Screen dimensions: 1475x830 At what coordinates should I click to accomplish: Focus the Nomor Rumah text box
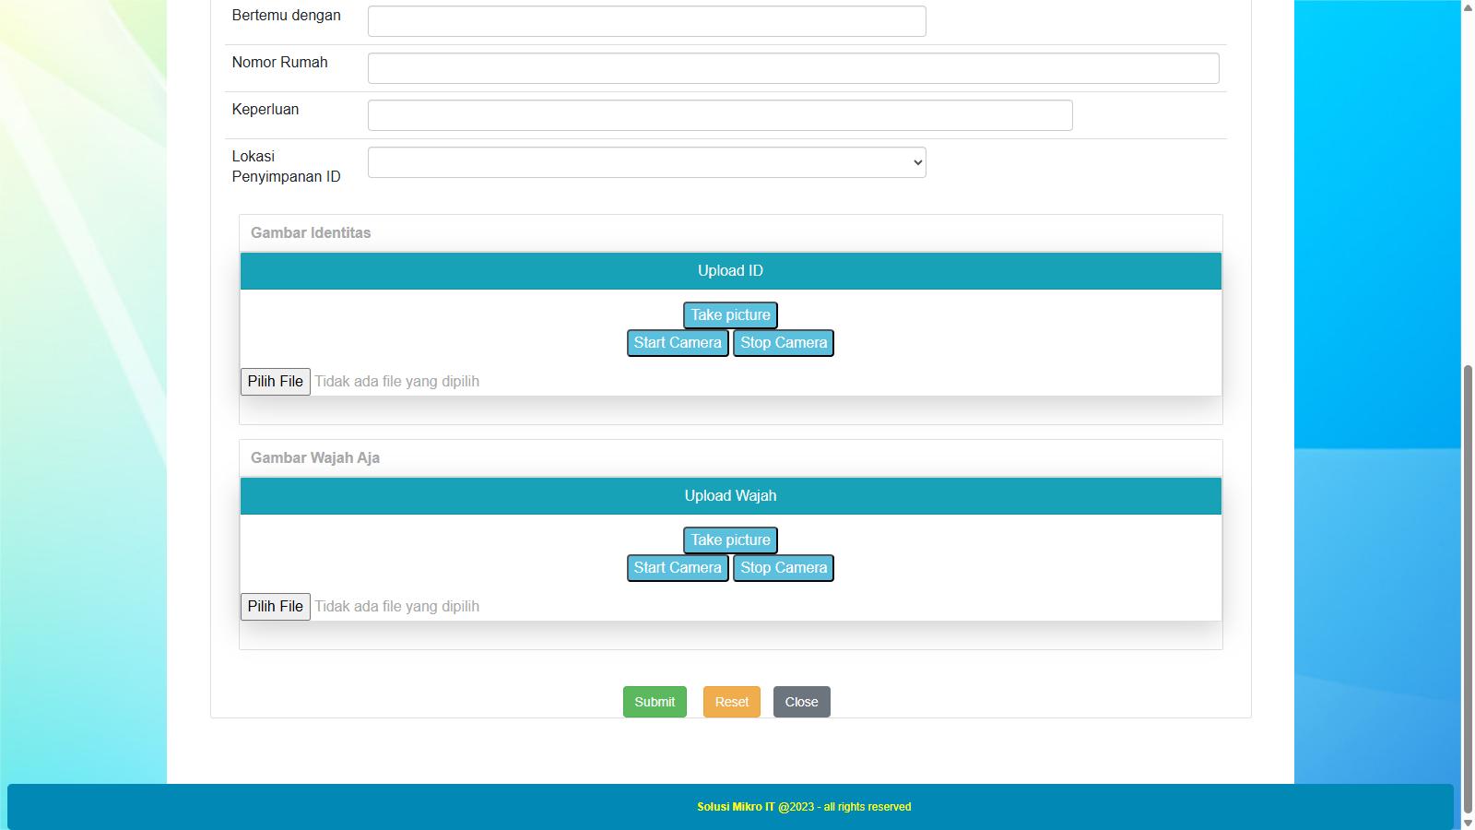[793, 68]
